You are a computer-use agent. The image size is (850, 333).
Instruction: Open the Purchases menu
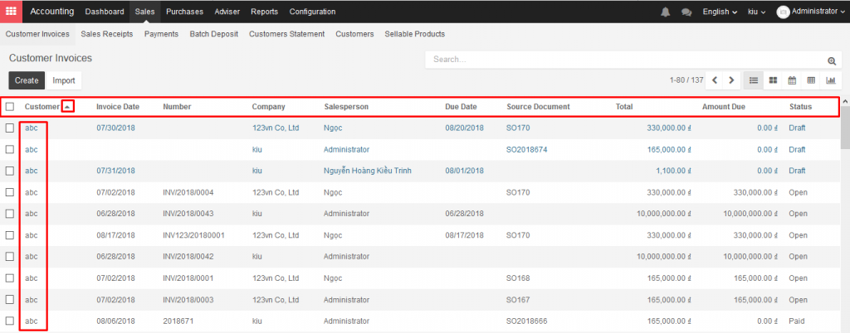185,12
